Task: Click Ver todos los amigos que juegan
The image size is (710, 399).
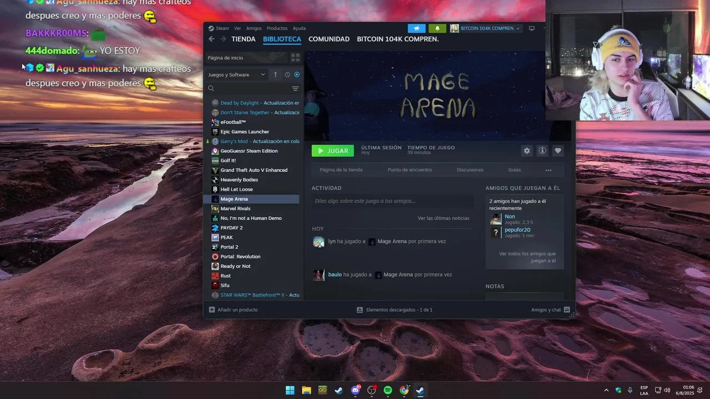Action: click(527, 257)
